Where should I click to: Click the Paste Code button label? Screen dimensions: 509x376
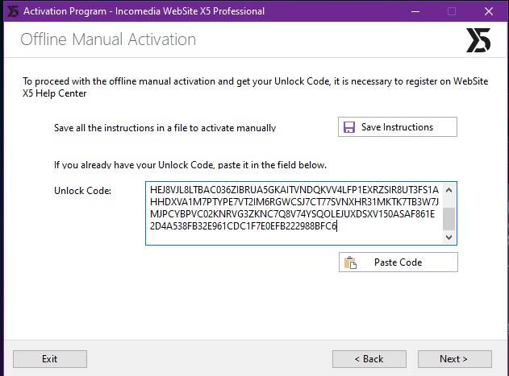(x=398, y=262)
